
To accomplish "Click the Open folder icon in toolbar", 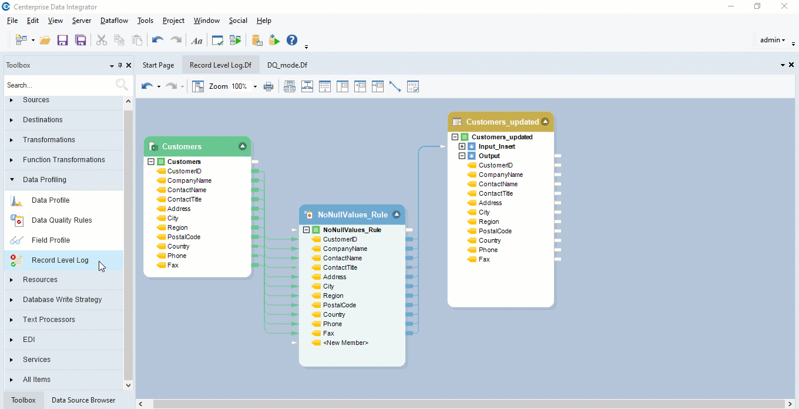I will point(45,40).
